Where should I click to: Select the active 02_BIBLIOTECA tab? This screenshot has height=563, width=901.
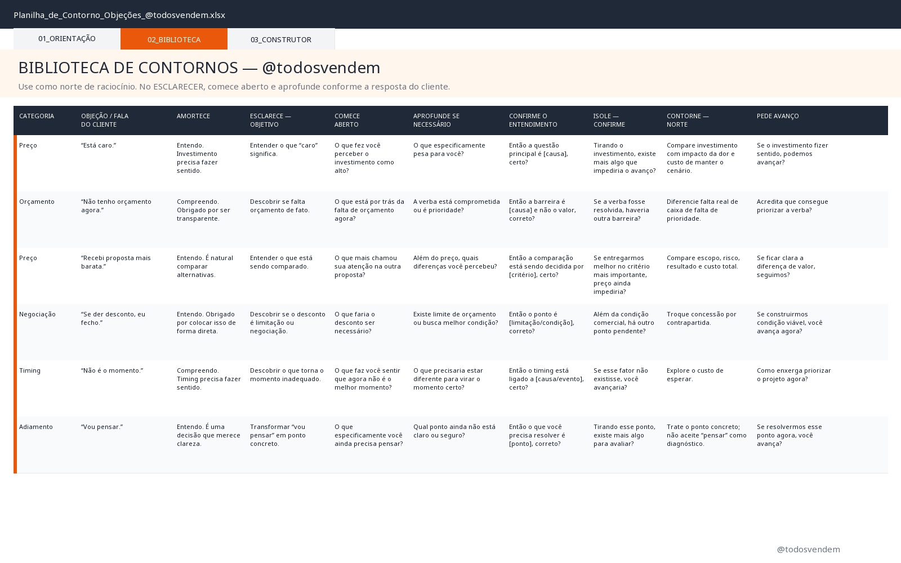(174, 39)
